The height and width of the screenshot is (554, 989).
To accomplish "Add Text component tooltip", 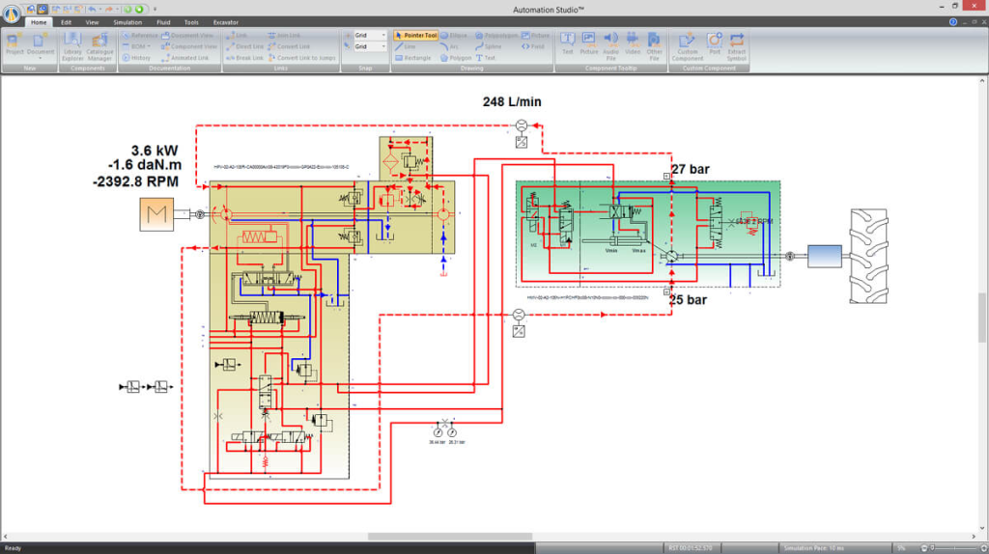I will [x=567, y=42].
